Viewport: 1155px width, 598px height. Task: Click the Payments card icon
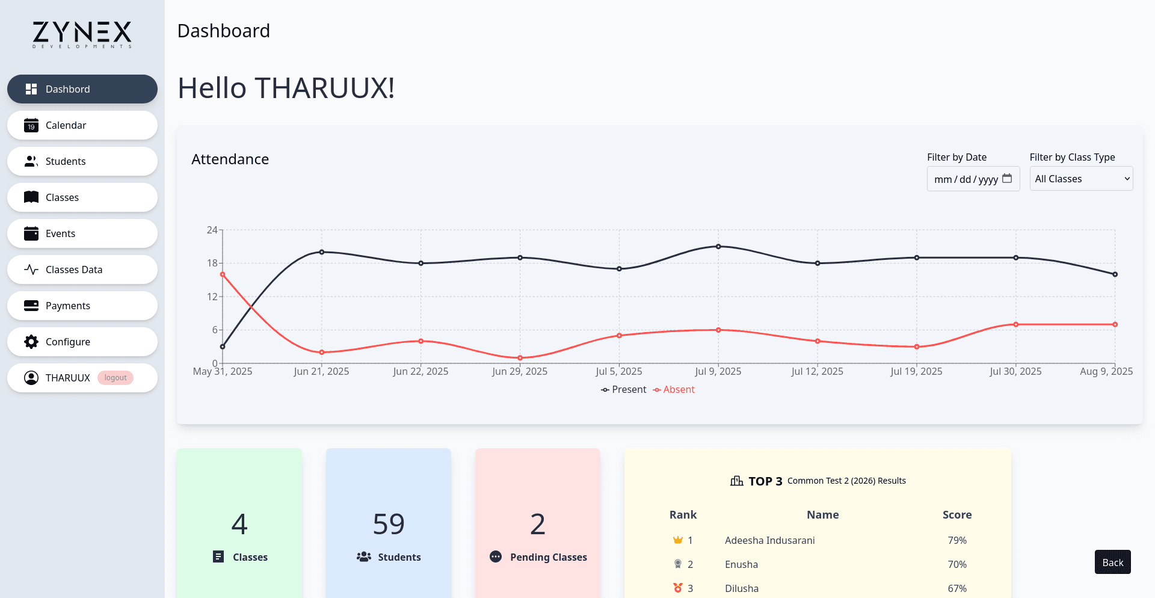coord(31,306)
